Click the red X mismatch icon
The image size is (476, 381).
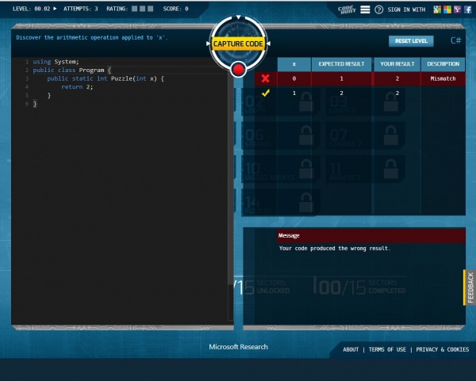coord(266,78)
